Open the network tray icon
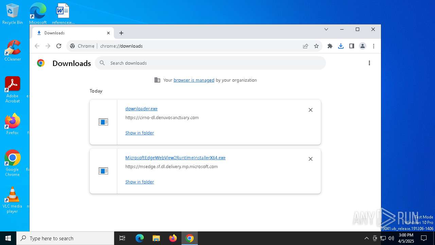435x245 pixels. pyautogui.click(x=383, y=238)
